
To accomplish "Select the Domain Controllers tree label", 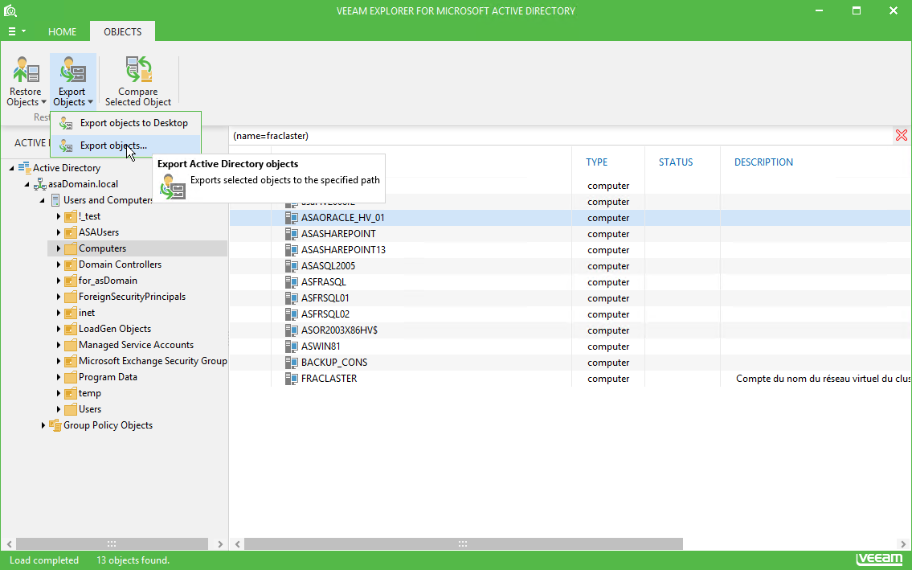I will (x=121, y=264).
